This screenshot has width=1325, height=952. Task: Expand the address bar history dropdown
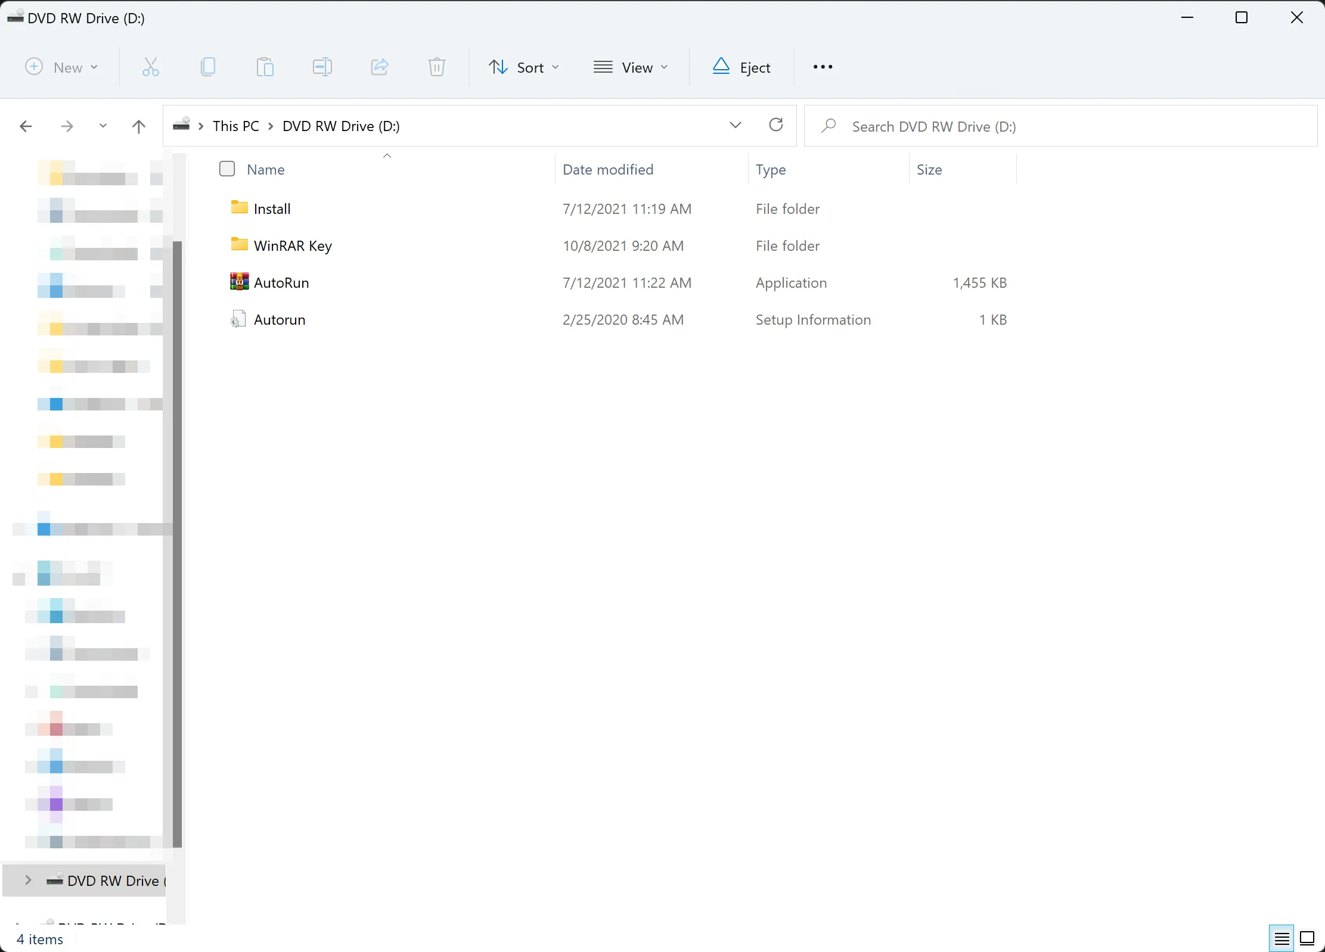736,126
